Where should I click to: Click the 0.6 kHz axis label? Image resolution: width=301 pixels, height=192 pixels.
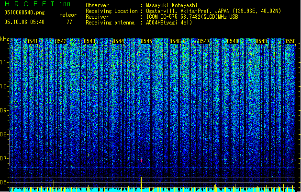[x=4, y=182]
